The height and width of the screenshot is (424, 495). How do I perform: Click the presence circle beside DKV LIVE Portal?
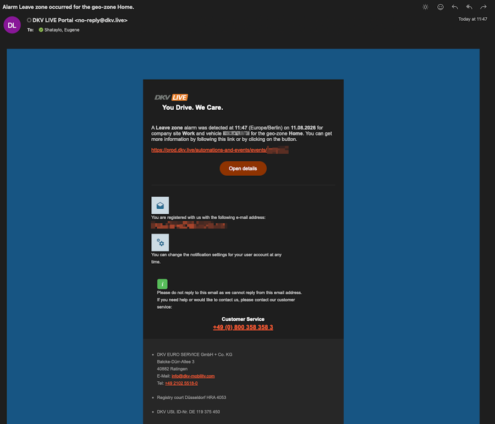coord(29,20)
